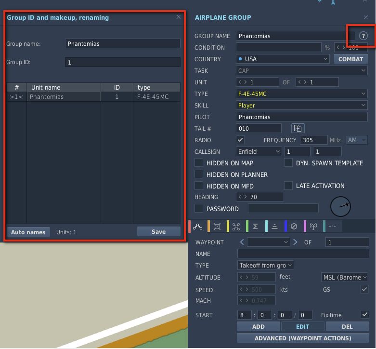Enable HIDDEN ON PLANNER checkbox

(x=199, y=174)
